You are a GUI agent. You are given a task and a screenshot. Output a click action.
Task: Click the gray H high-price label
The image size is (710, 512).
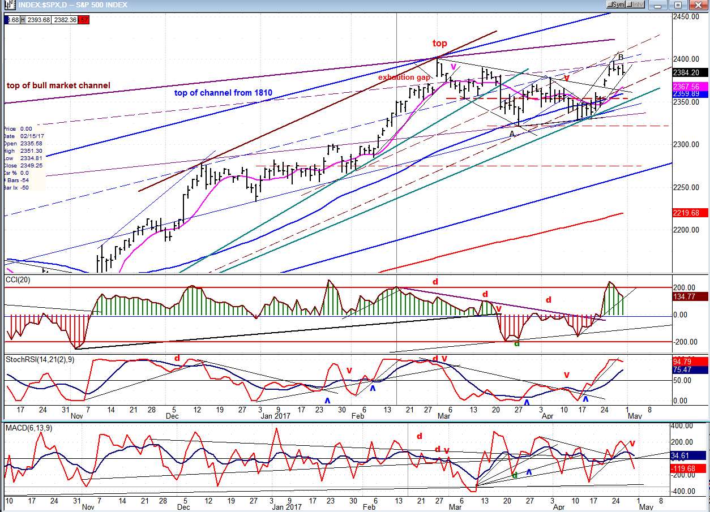pyautogui.click(x=23, y=20)
